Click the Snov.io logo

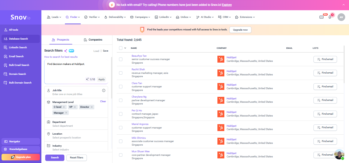(x=20, y=17)
